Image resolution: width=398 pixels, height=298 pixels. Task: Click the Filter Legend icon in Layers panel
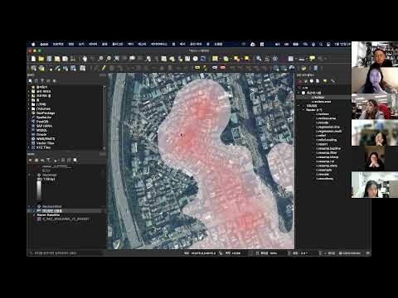(x=48, y=160)
